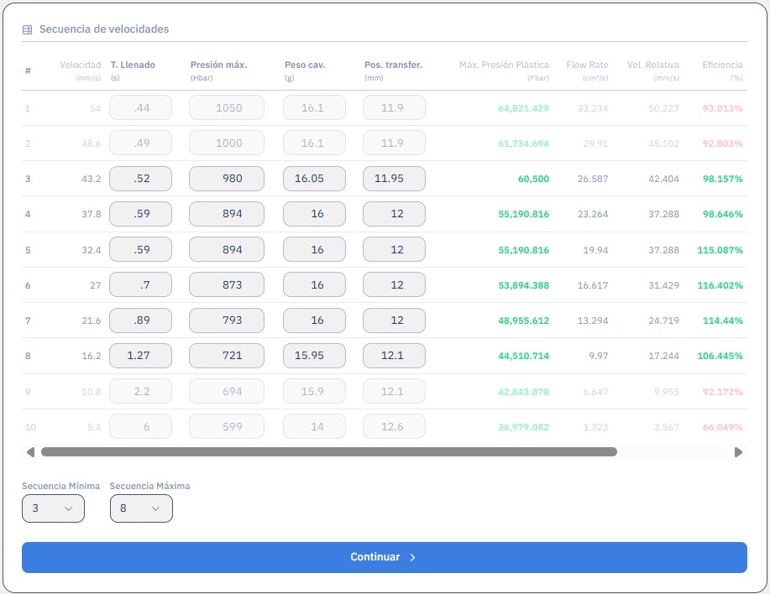The width and height of the screenshot is (770, 594).
Task: Select T. Llenado field showing 1.27
Action: click(x=140, y=356)
